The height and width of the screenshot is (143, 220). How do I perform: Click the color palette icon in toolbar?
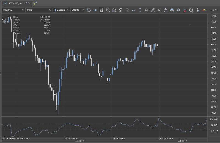point(204,10)
